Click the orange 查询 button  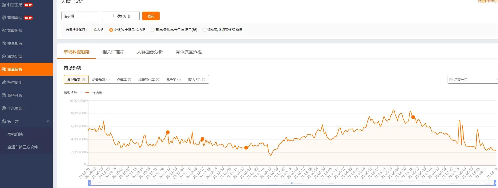151,16
